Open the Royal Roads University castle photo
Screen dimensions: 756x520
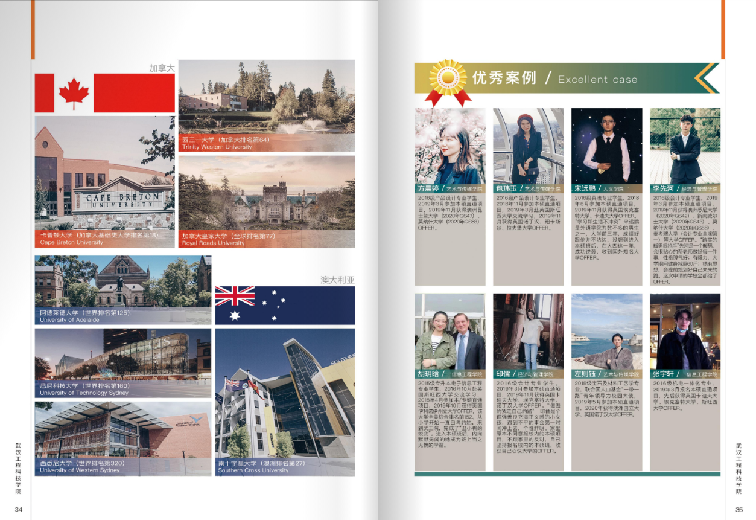pos(267,201)
